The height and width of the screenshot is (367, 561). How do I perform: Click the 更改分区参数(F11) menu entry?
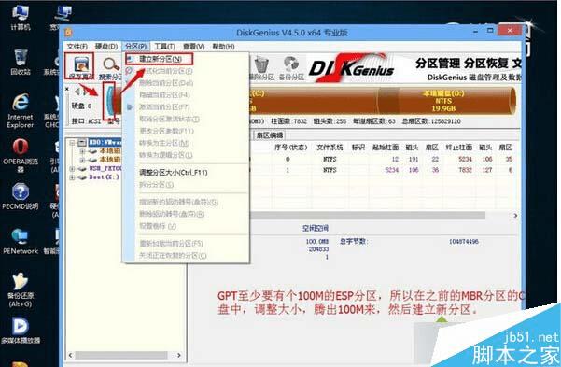166,131
